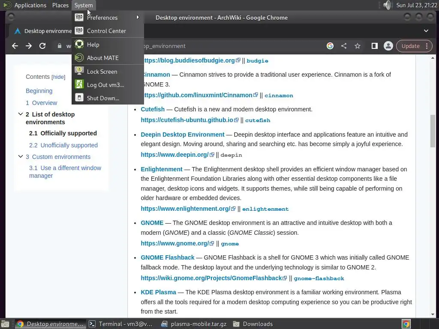Collapse section 2 List of desktop environments
The width and height of the screenshot is (439, 329).
click(x=21, y=114)
